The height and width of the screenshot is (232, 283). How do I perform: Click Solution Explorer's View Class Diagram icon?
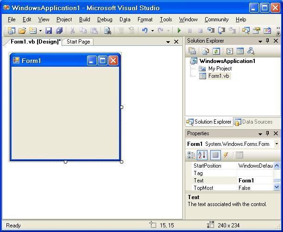click(251, 51)
